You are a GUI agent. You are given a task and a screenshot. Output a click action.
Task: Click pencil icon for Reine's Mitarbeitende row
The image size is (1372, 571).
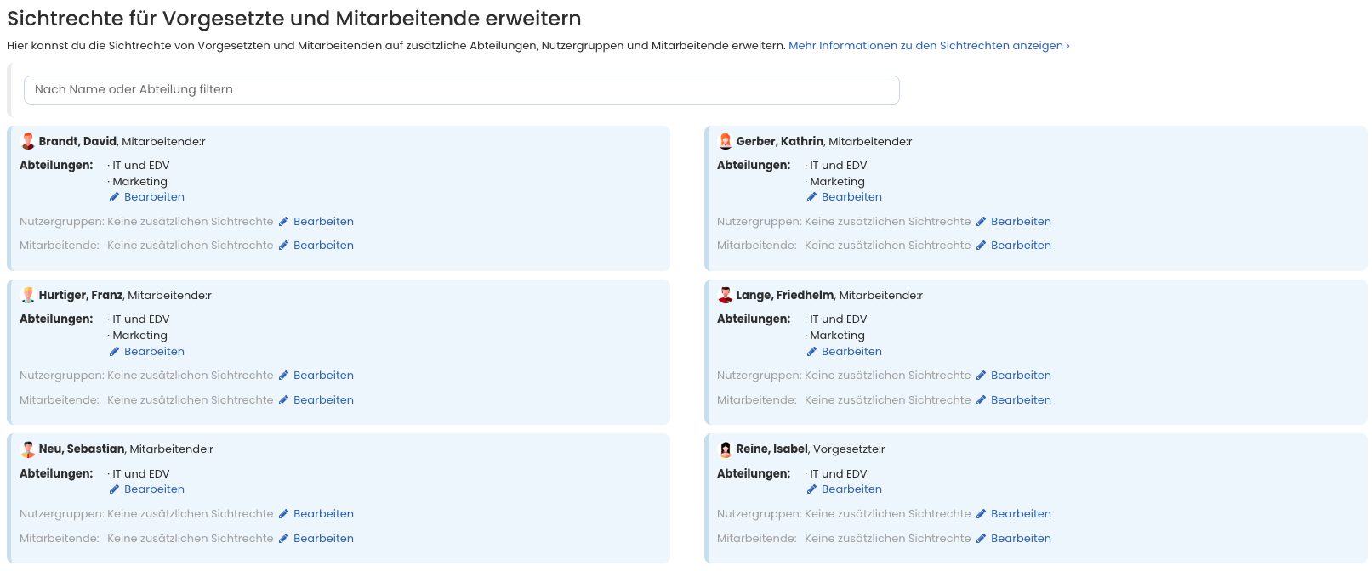[981, 539]
